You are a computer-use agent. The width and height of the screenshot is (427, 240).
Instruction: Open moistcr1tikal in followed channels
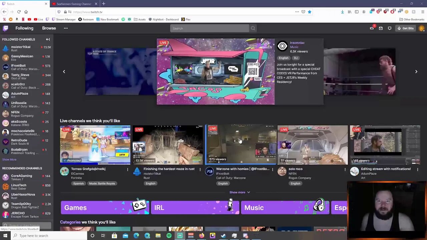tap(27, 49)
